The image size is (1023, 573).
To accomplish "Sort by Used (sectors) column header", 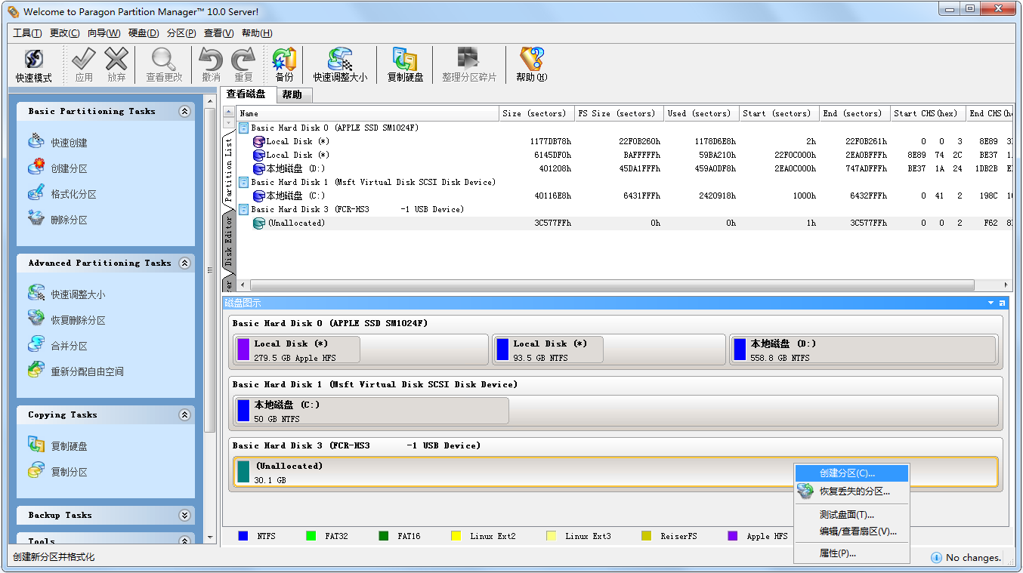I will 701,113.
